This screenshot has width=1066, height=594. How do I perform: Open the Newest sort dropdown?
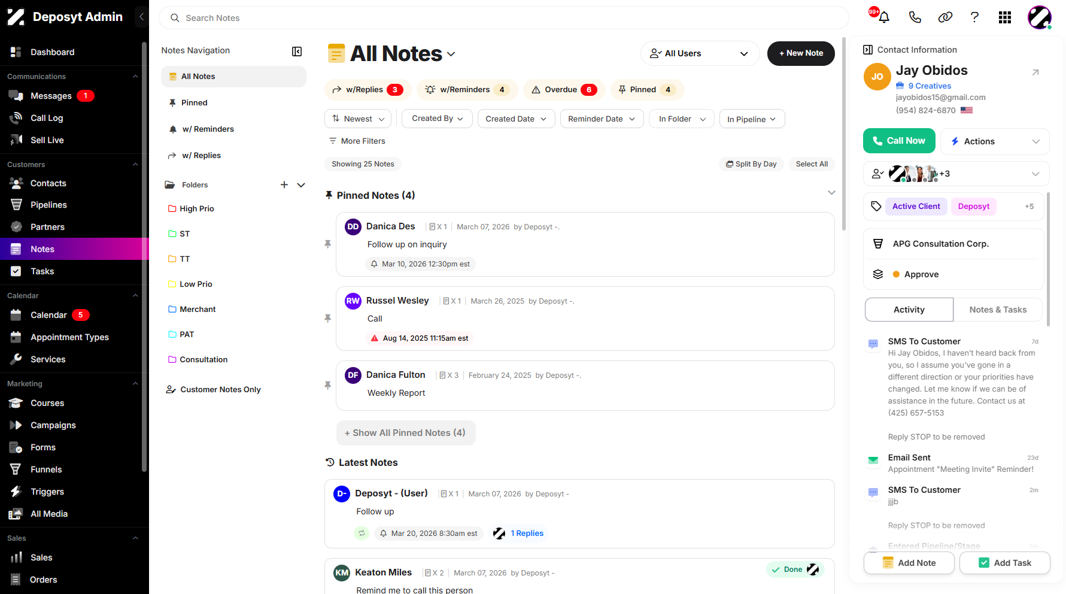point(358,119)
